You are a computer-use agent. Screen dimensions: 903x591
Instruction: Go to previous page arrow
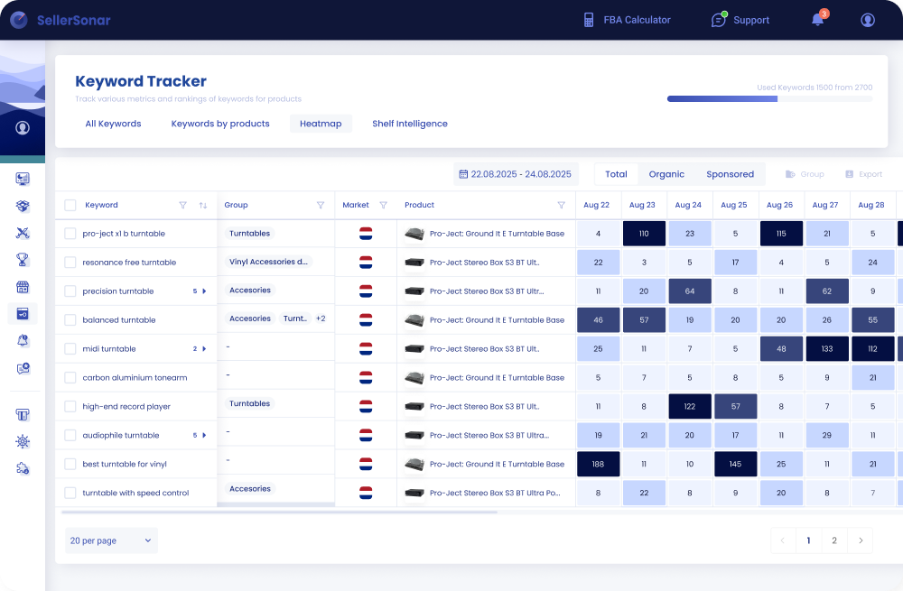tap(783, 540)
